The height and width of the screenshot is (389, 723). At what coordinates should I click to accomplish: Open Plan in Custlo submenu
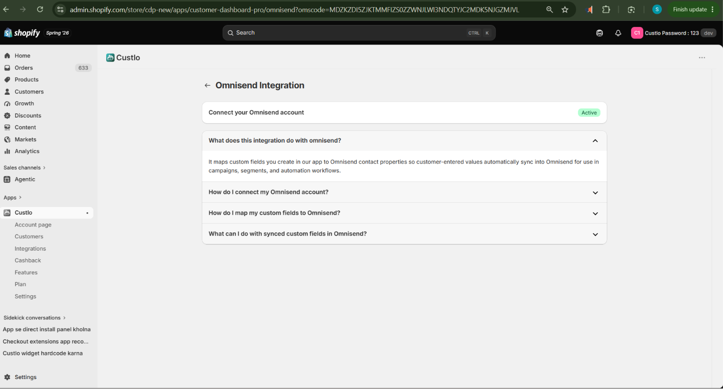pyautogui.click(x=20, y=285)
